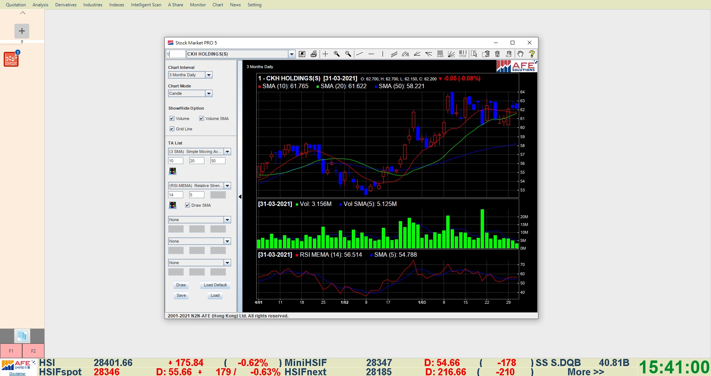Click the SMA period 10 field

176,161
